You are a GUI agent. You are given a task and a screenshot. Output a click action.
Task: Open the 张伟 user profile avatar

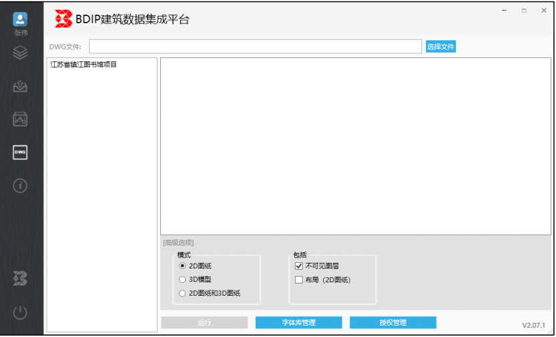(x=20, y=19)
